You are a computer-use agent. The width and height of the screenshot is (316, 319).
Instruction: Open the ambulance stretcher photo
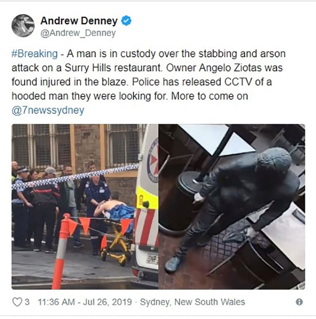pyautogui.click(x=85, y=206)
